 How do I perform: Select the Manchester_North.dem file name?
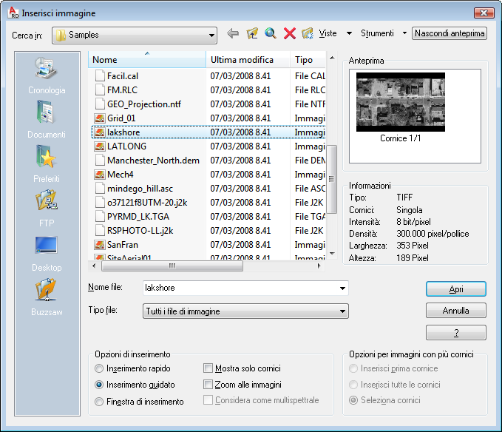[x=153, y=161]
